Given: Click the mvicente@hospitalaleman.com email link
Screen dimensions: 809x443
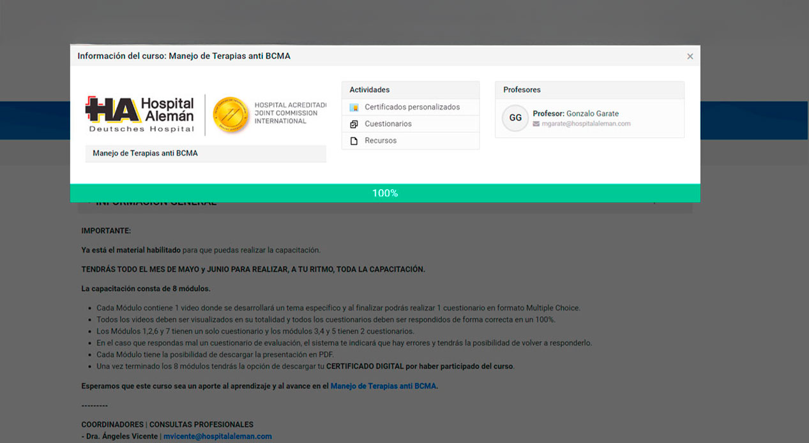Looking at the screenshot, I should [218, 437].
